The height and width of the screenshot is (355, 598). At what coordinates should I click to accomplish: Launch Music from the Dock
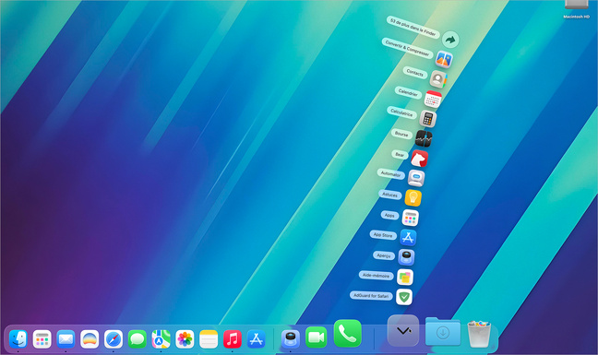(233, 338)
